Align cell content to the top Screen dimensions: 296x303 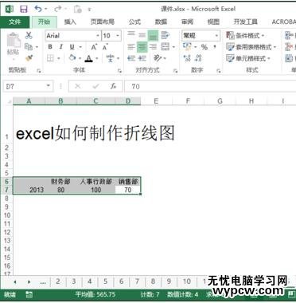coord(131,35)
